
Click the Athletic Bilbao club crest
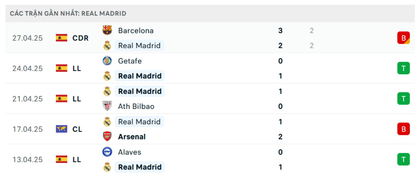pyautogui.click(x=107, y=106)
